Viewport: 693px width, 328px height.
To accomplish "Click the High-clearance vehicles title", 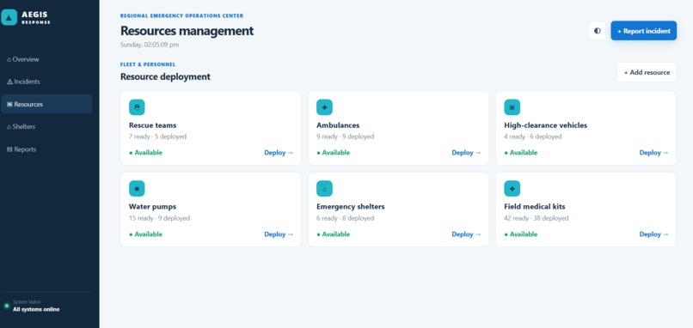I will [545, 125].
